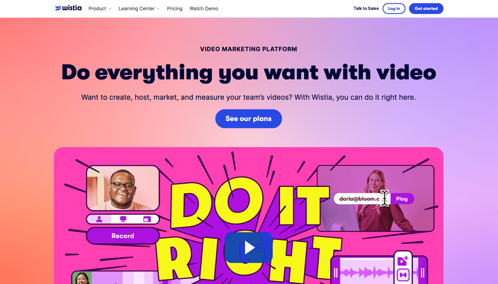
Task: Click the add video clip icon
Action: (403, 261)
